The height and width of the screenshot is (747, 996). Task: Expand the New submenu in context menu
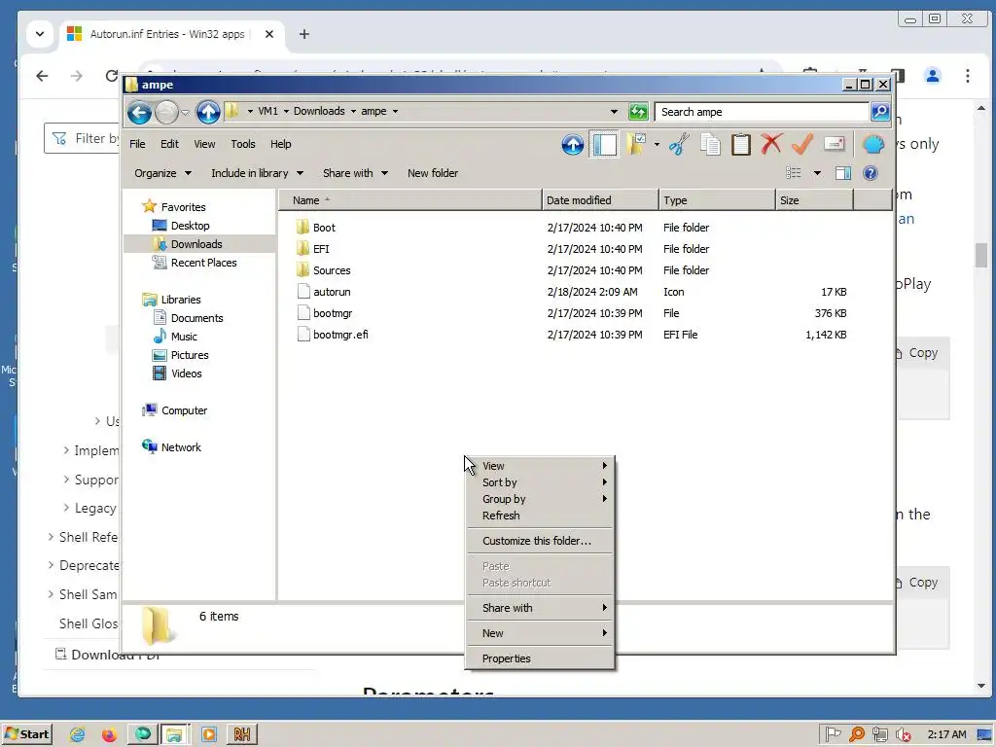pos(540,633)
